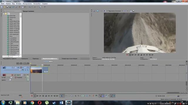188x105 pixels.
Task: Switch to the Генераторы мультимедиа tab
Action: tap(69, 59)
